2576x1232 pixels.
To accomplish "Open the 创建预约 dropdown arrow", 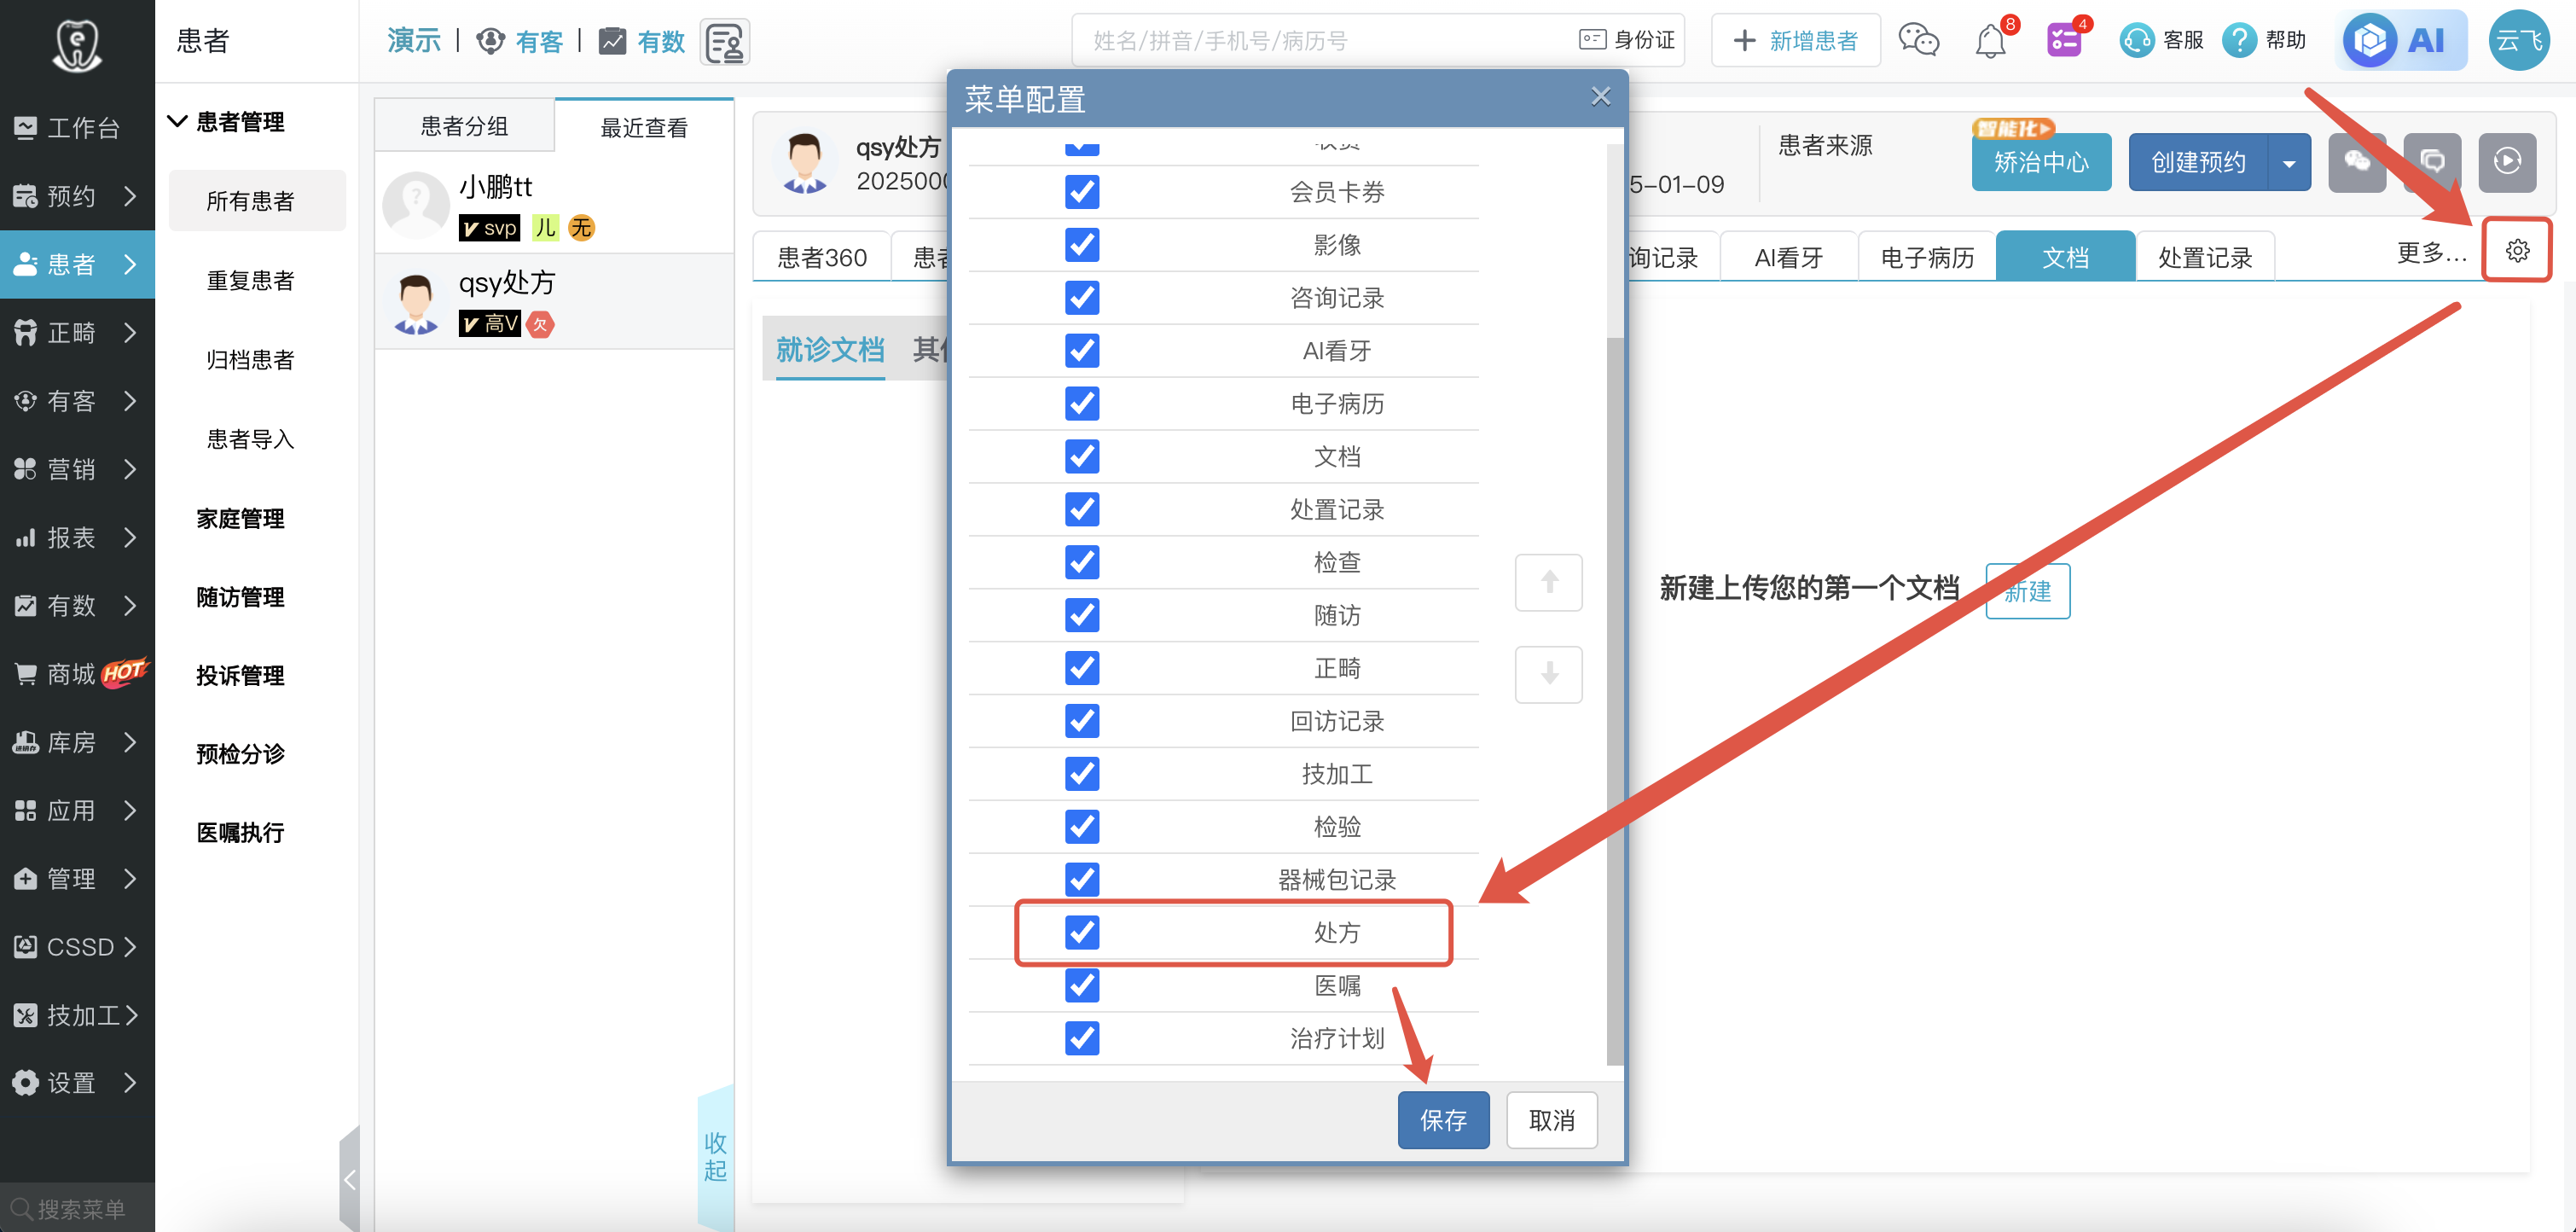I will pos(2289,162).
